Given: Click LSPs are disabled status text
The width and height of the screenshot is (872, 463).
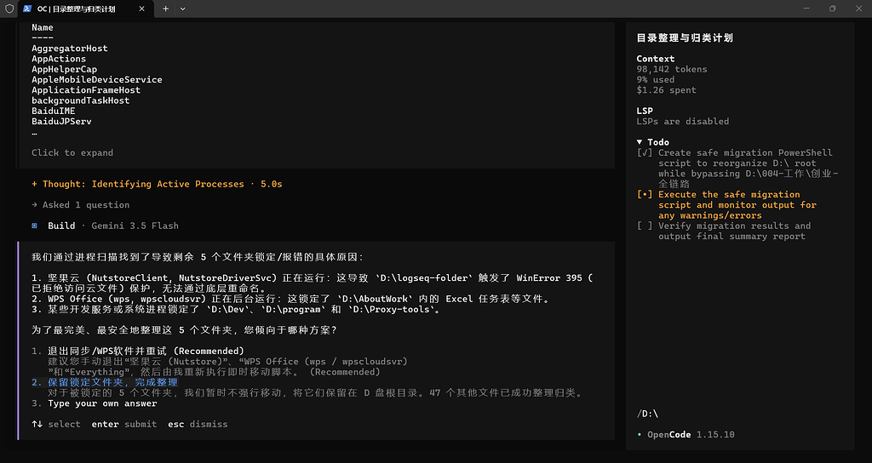Looking at the screenshot, I should click(683, 121).
